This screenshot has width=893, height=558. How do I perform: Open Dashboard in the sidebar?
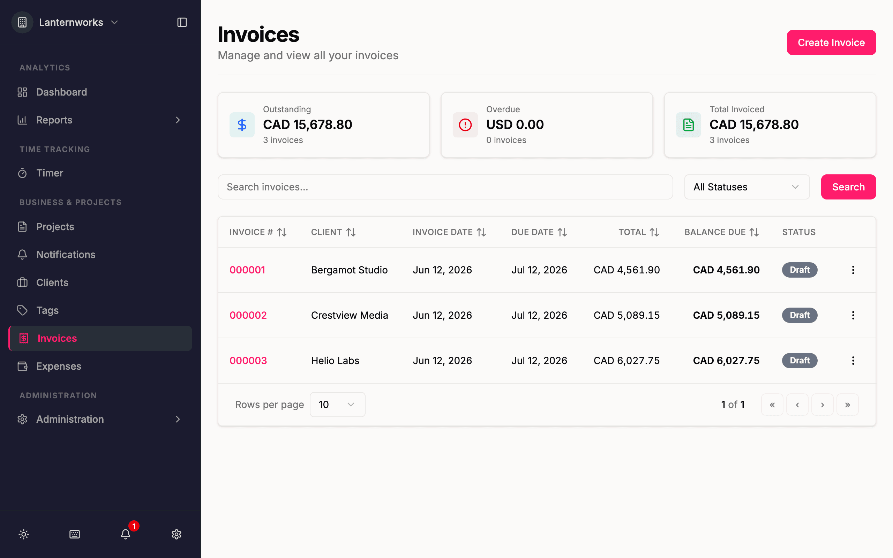click(100, 92)
